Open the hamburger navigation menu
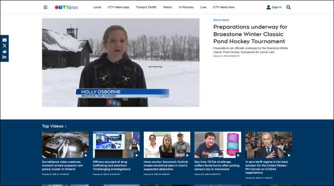The width and height of the screenshot is (334, 186). click(45, 7)
